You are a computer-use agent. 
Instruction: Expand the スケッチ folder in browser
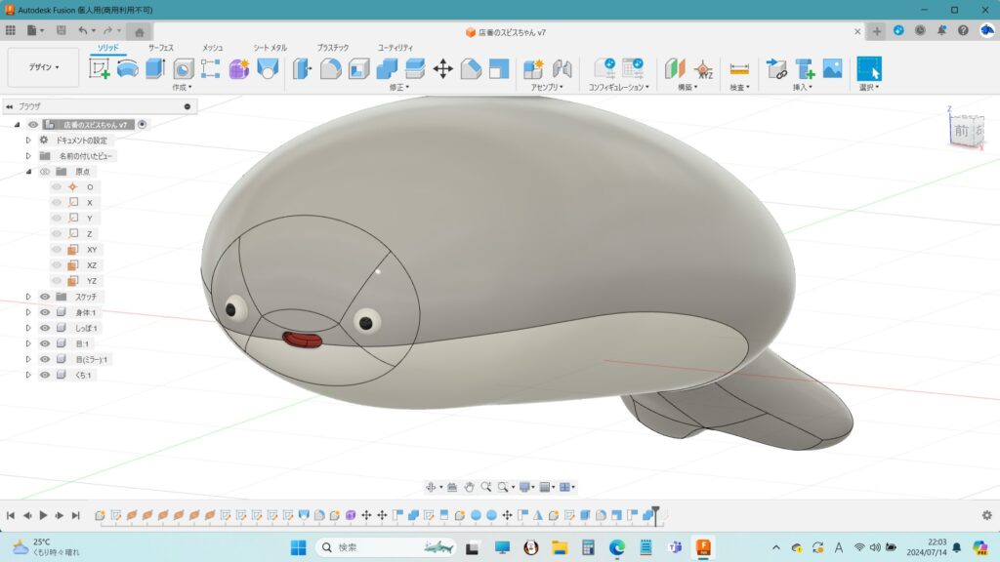point(28,297)
